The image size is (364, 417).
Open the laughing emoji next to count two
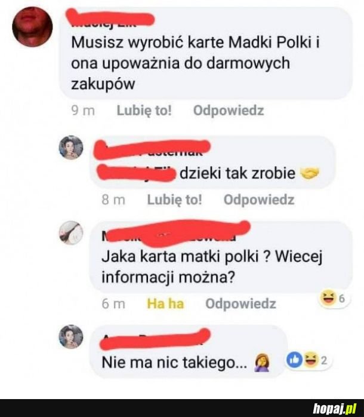311,360
